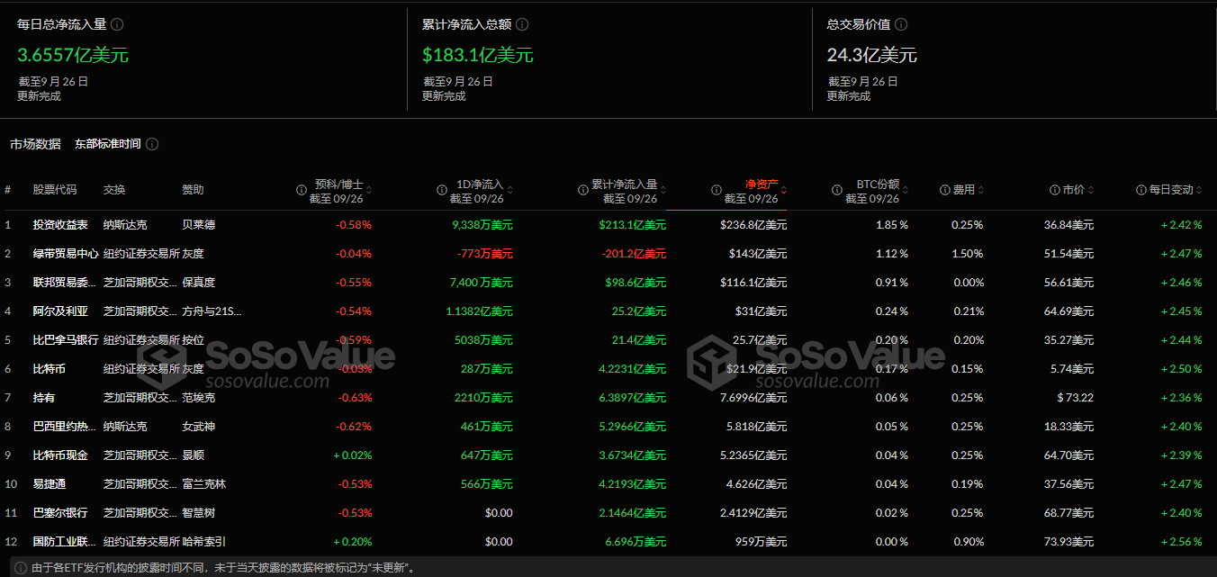Click sponsor cell 哈希索引
The height and width of the screenshot is (577, 1217).
204,542
